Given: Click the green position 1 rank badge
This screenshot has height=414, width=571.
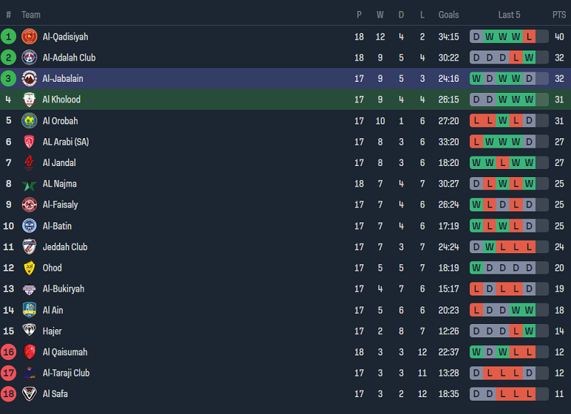Looking at the screenshot, I should pos(9,37).
